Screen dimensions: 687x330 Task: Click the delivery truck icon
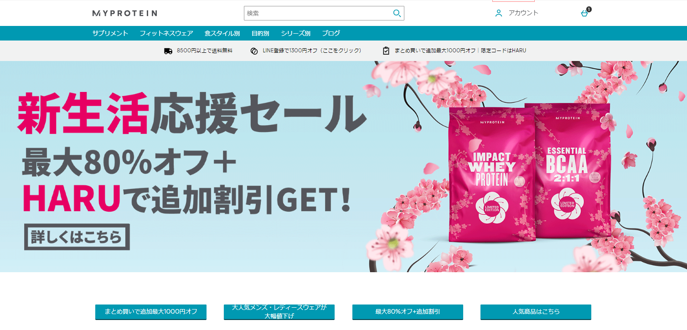pos(168,51)
